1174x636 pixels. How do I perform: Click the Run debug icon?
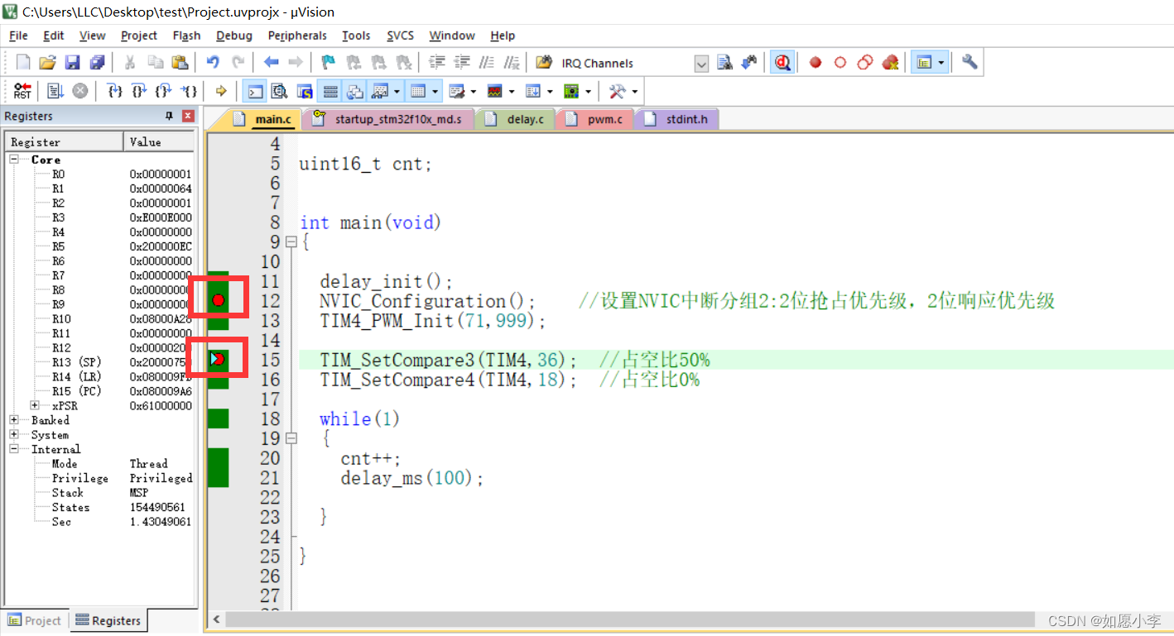55,91
